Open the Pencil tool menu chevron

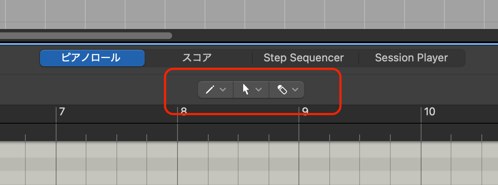(x=223, y=90)
